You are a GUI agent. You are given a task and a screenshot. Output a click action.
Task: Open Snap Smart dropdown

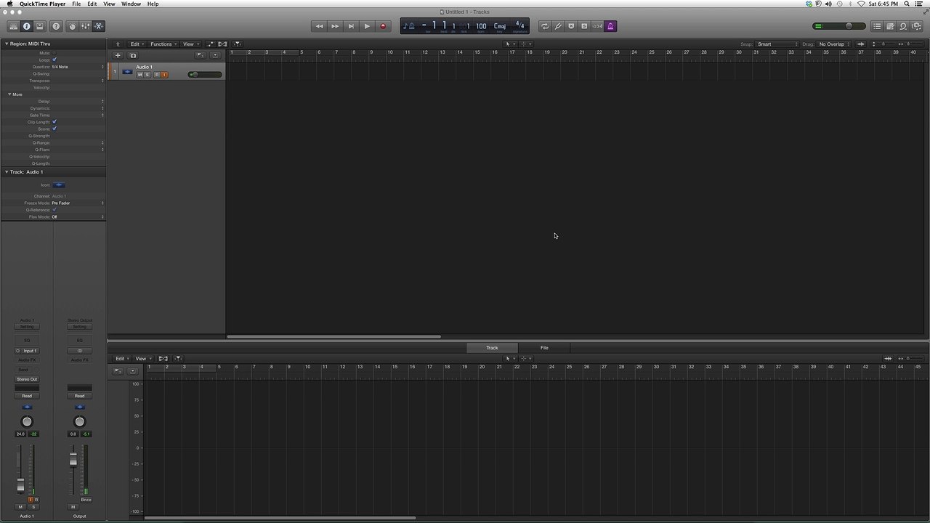coord(777,44)
